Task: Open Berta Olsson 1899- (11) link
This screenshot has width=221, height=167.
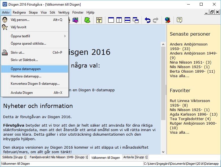Action: (x=192, y=71)
